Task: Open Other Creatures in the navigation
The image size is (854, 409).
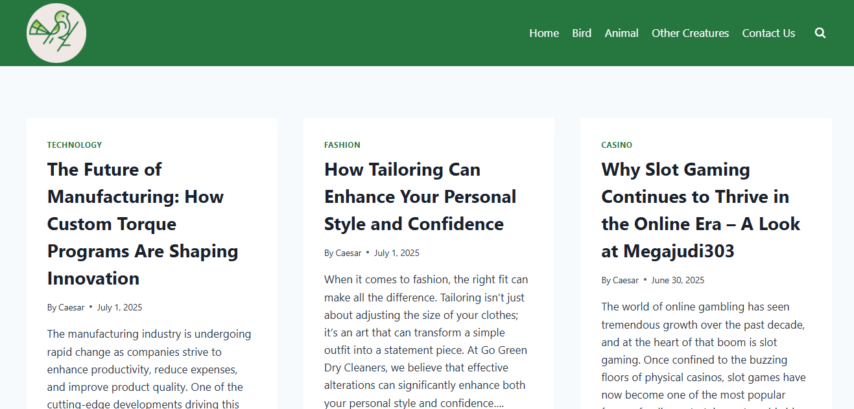Action: pyautogui.click(x=691, y=33)
